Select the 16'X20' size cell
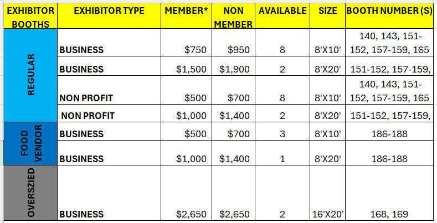Viewport: 437px width, 223px height. [x=327, y=193]
